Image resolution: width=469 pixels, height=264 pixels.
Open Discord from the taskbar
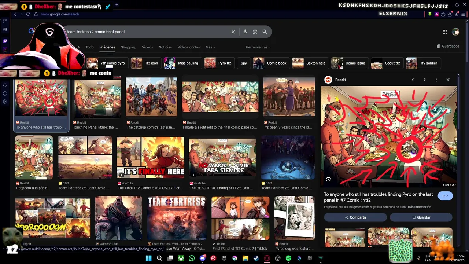203,258
